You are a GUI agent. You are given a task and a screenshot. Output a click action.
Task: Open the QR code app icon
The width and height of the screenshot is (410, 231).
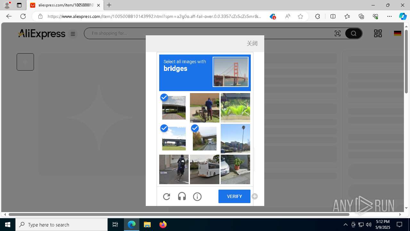pyautogui.click(x=378, y=33)
